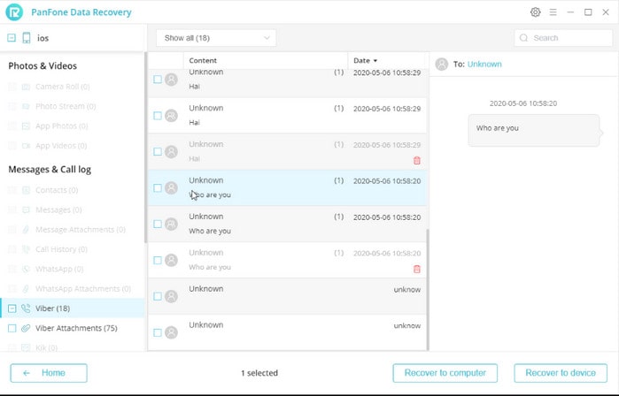The width and height of the screenshot is (619, 396).
Task: Click the Photo Stream icon
Action: click(26, 106)
